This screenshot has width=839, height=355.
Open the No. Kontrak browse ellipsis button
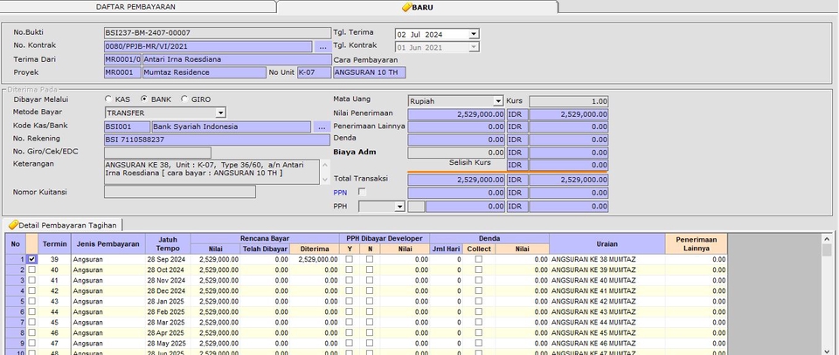[x=322, y=46]
